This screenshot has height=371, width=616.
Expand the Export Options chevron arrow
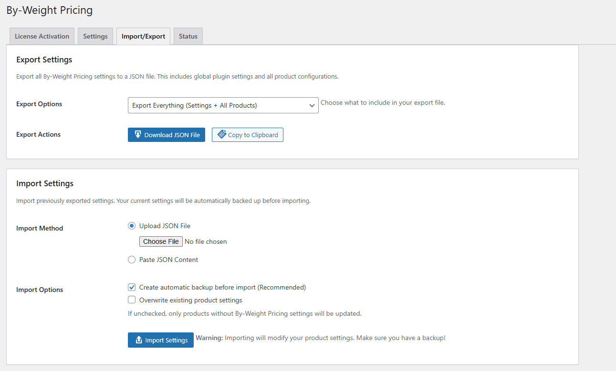(312, 105)
